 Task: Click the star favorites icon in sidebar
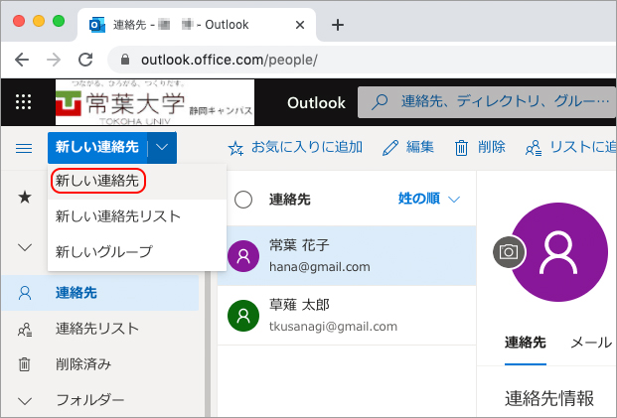click(25, 198)
